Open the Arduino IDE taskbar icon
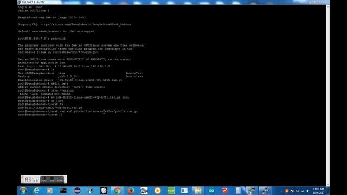Screen dimensions: 347x195 211,191
